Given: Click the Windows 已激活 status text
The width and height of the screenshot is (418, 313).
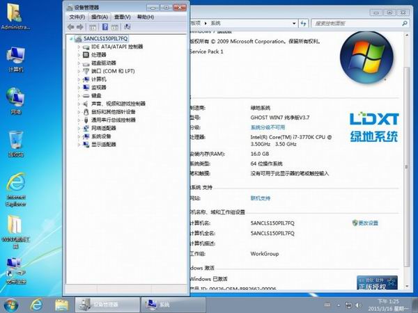Looking at the screenshot, I should pyautogui.click(x=208, y=279).
